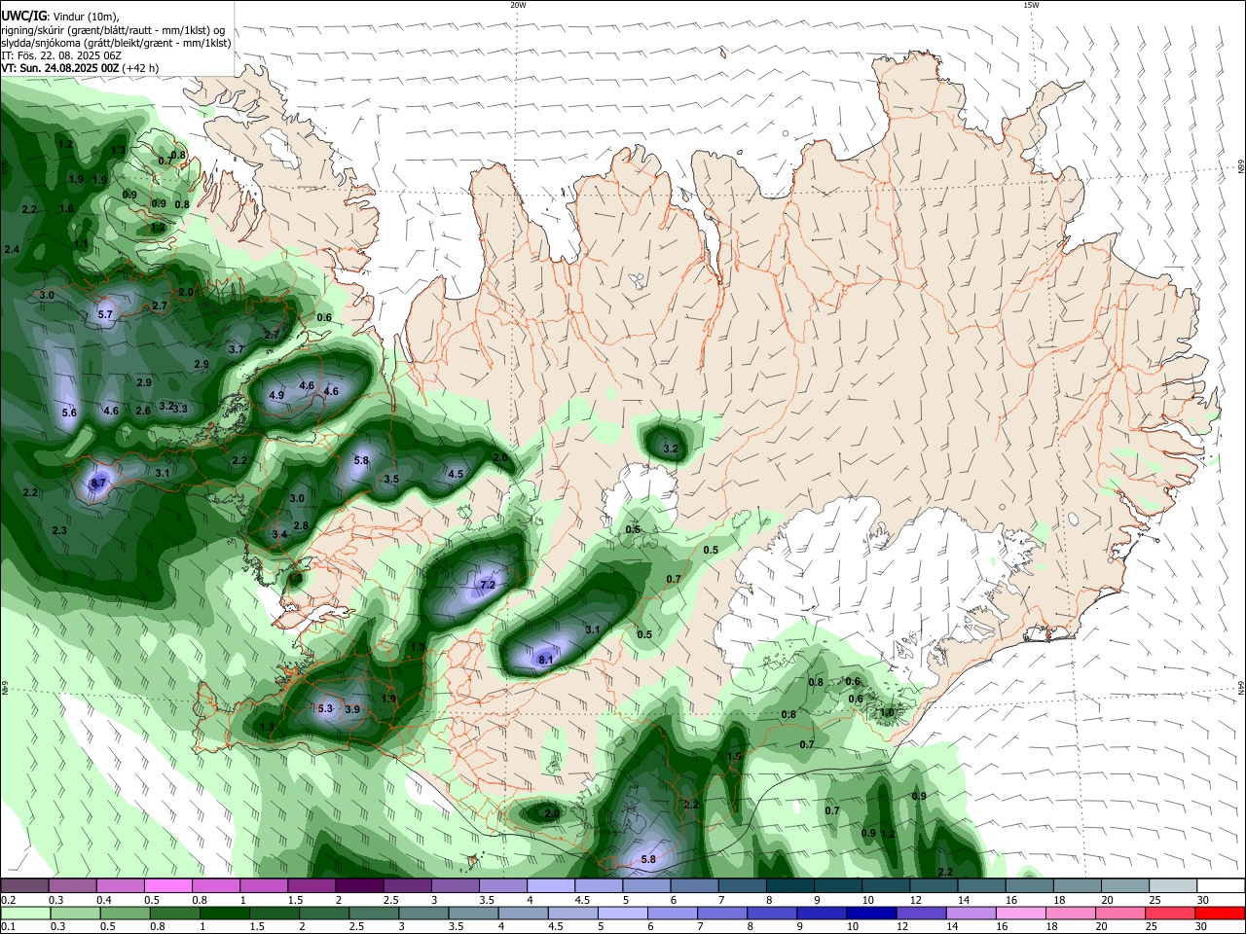Click the '20W' longitude label
Viewport: 1246px width, 934px height.
click(518, 5)
